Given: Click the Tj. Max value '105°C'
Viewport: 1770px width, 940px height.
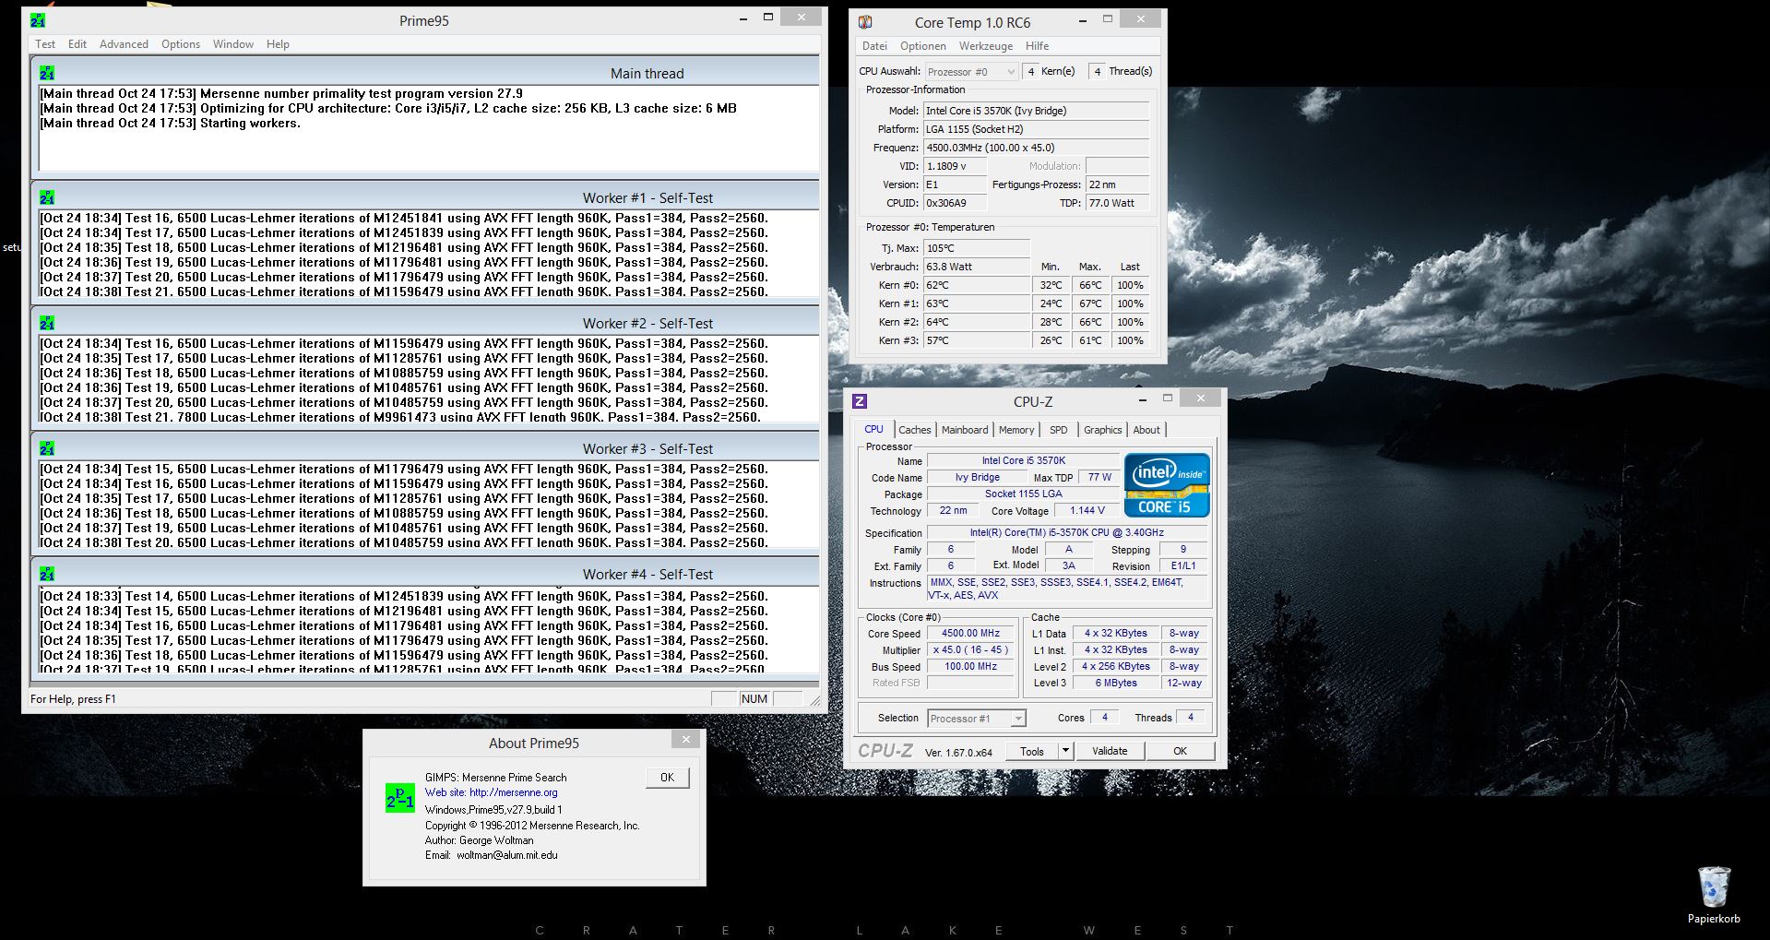Looking at the screenshot, I should [x=977, y=248].
